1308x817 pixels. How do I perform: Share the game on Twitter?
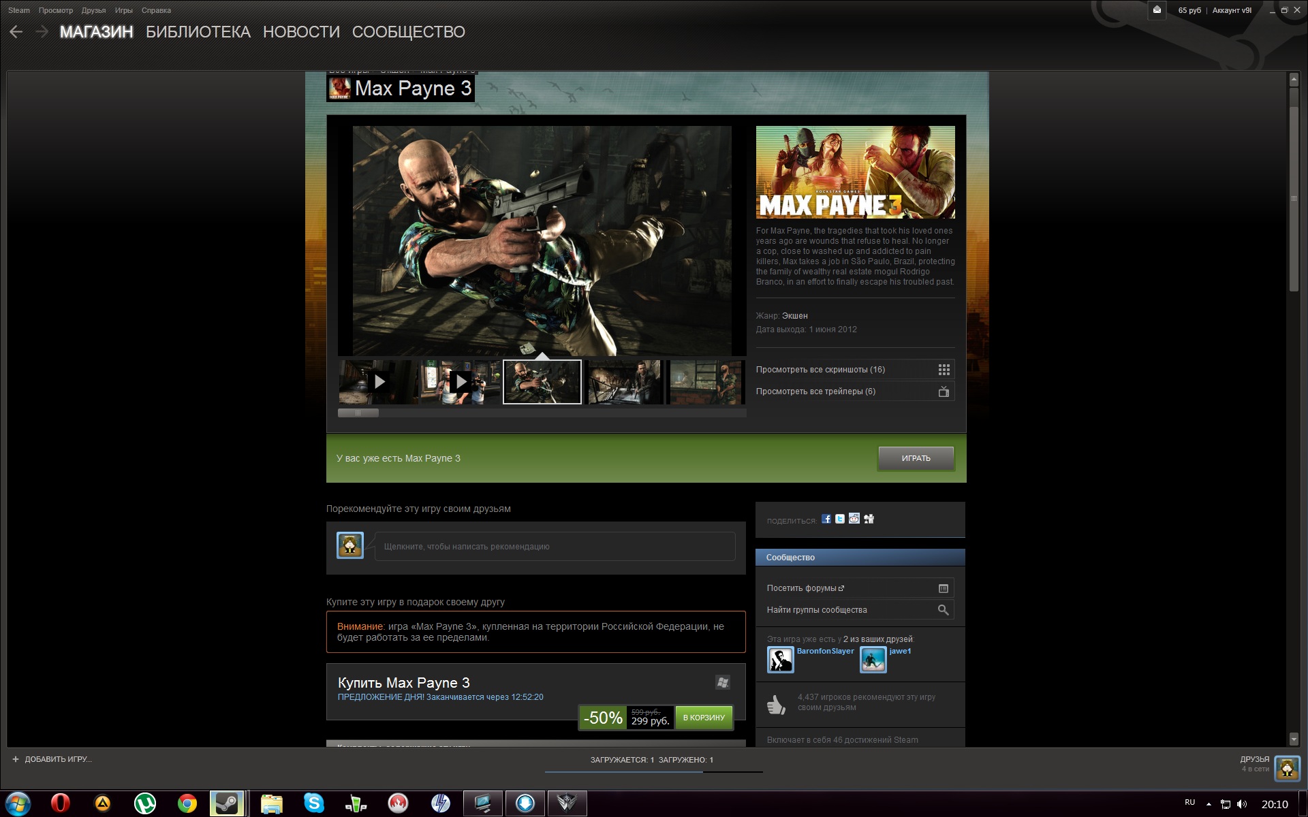(840, 519)
